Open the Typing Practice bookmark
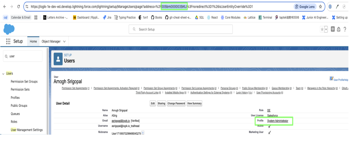 pyautogui.click(x=125, y=17)
